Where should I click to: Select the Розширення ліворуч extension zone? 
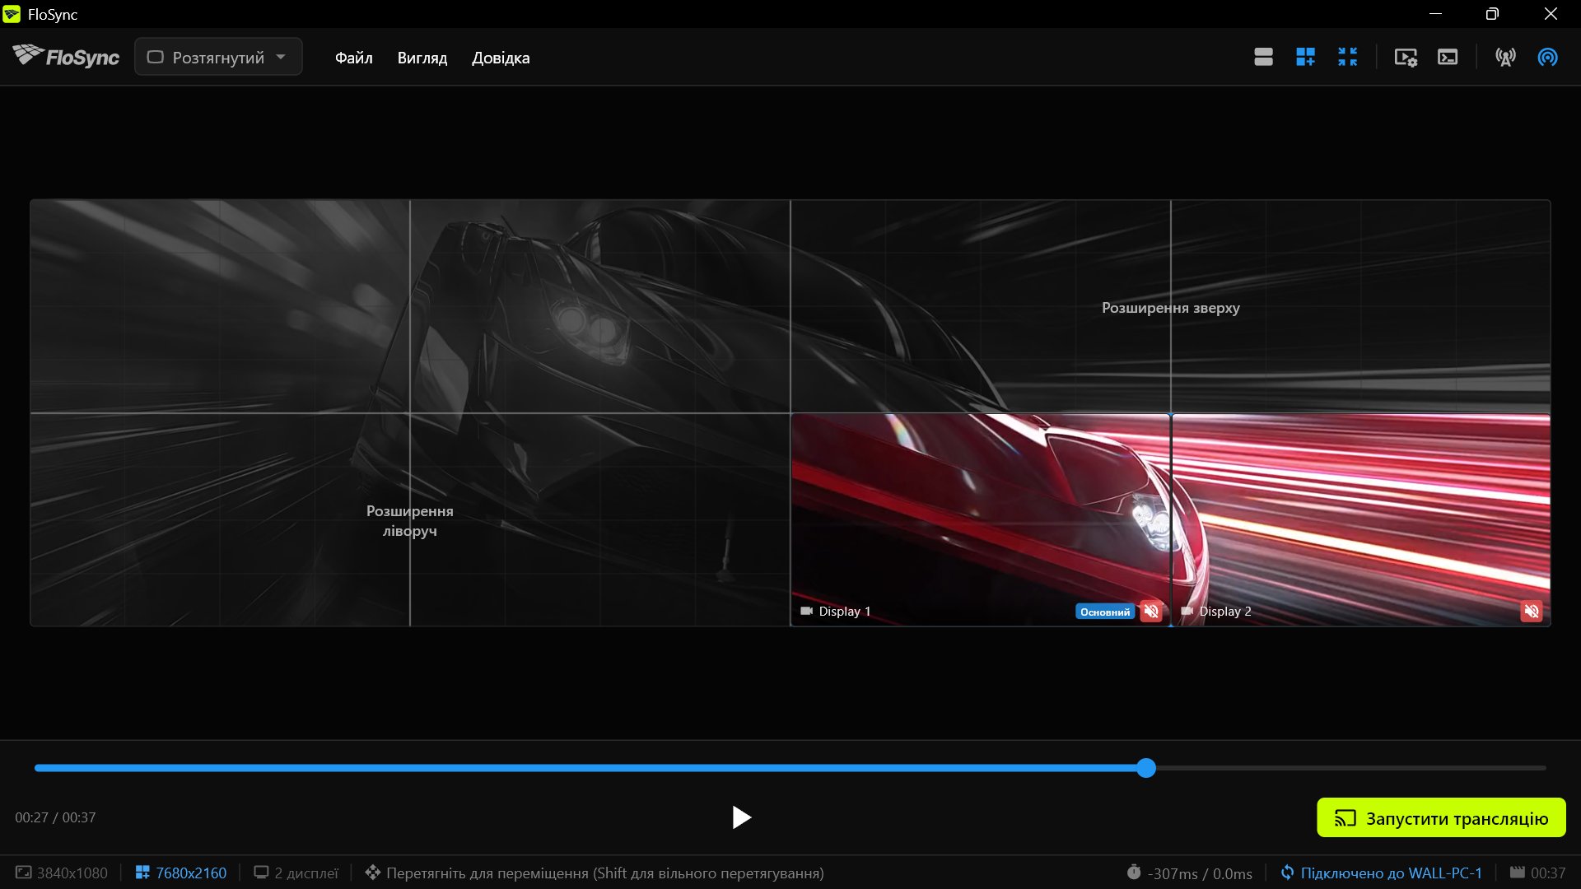point(410,520)
